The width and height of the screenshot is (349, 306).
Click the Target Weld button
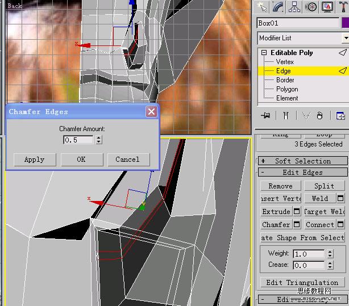(x=325, y=212)
